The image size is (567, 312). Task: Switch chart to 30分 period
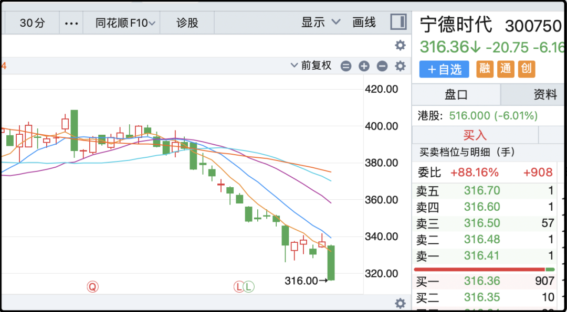33,23
